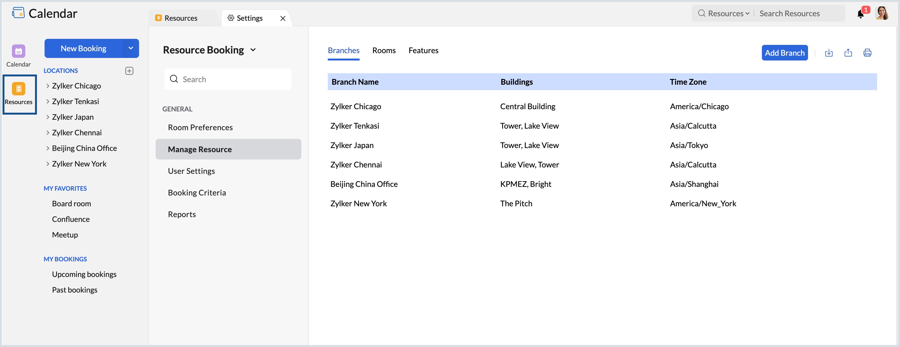Open Upcoming bookings

[84, 274]
